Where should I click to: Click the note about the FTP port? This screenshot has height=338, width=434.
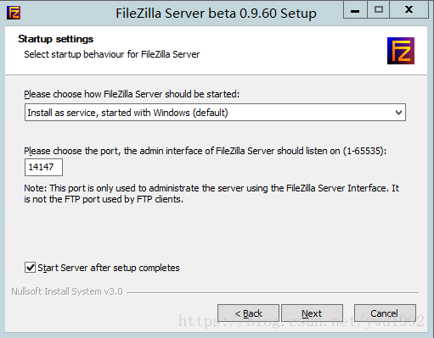click(x=211, y=194)
